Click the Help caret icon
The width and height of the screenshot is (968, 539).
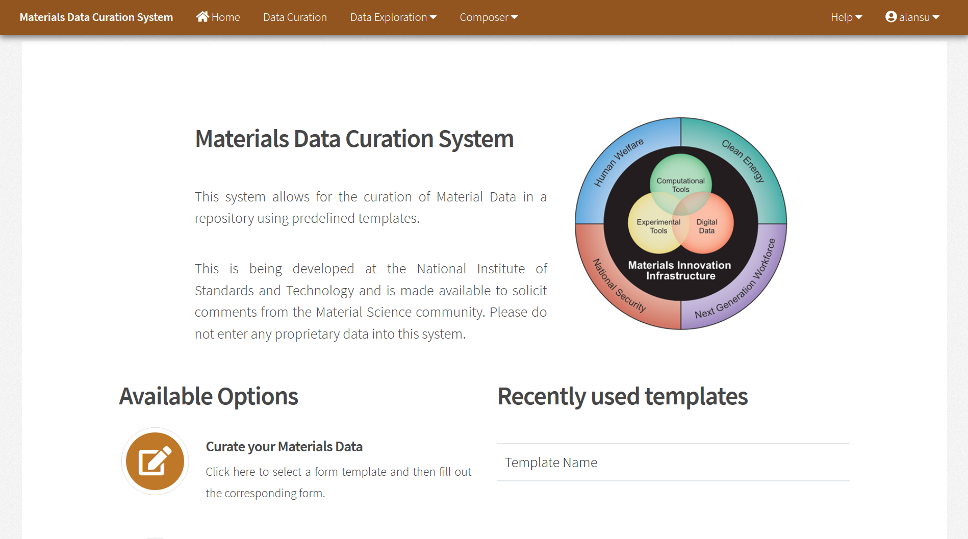(x=859, y=17)
